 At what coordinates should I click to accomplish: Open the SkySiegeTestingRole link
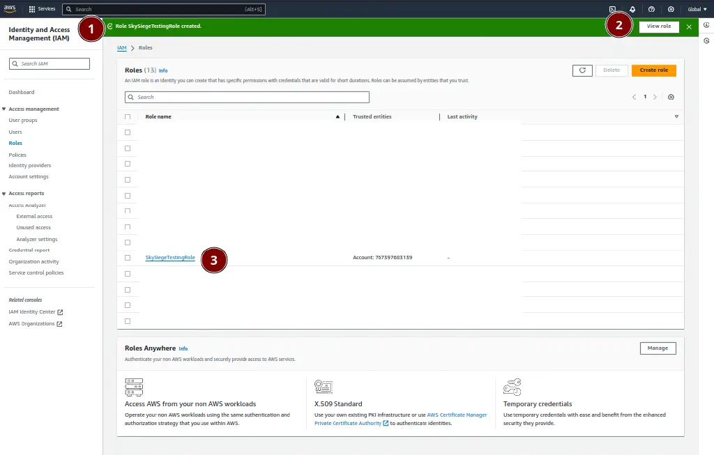click(170, 258)
